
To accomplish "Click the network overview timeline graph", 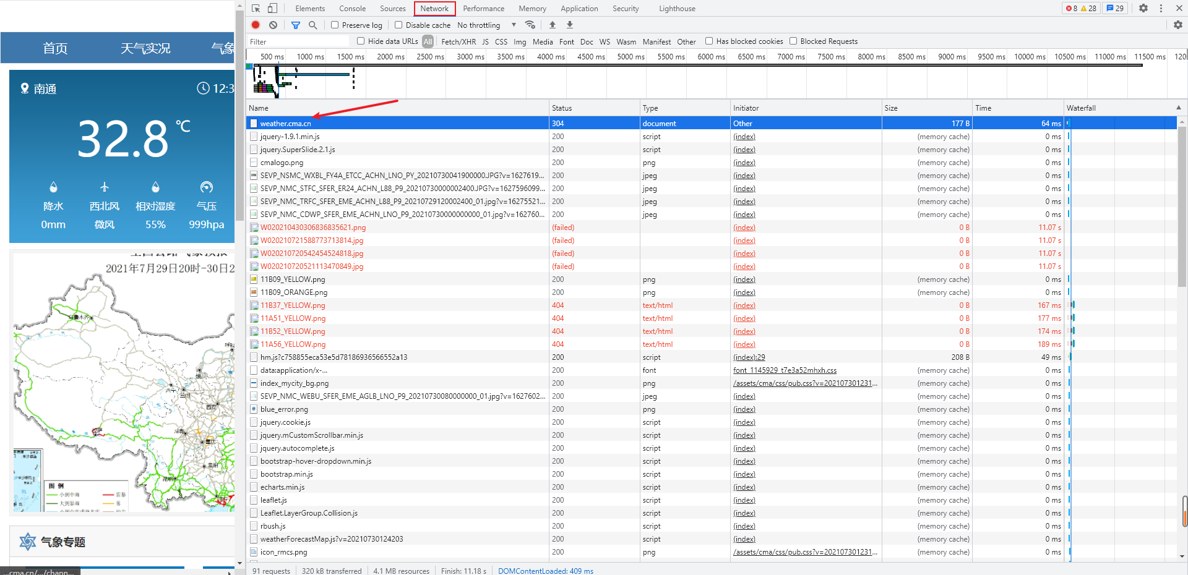I will [717, 82].
